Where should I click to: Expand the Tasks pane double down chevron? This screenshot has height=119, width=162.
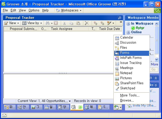(156, 85)
